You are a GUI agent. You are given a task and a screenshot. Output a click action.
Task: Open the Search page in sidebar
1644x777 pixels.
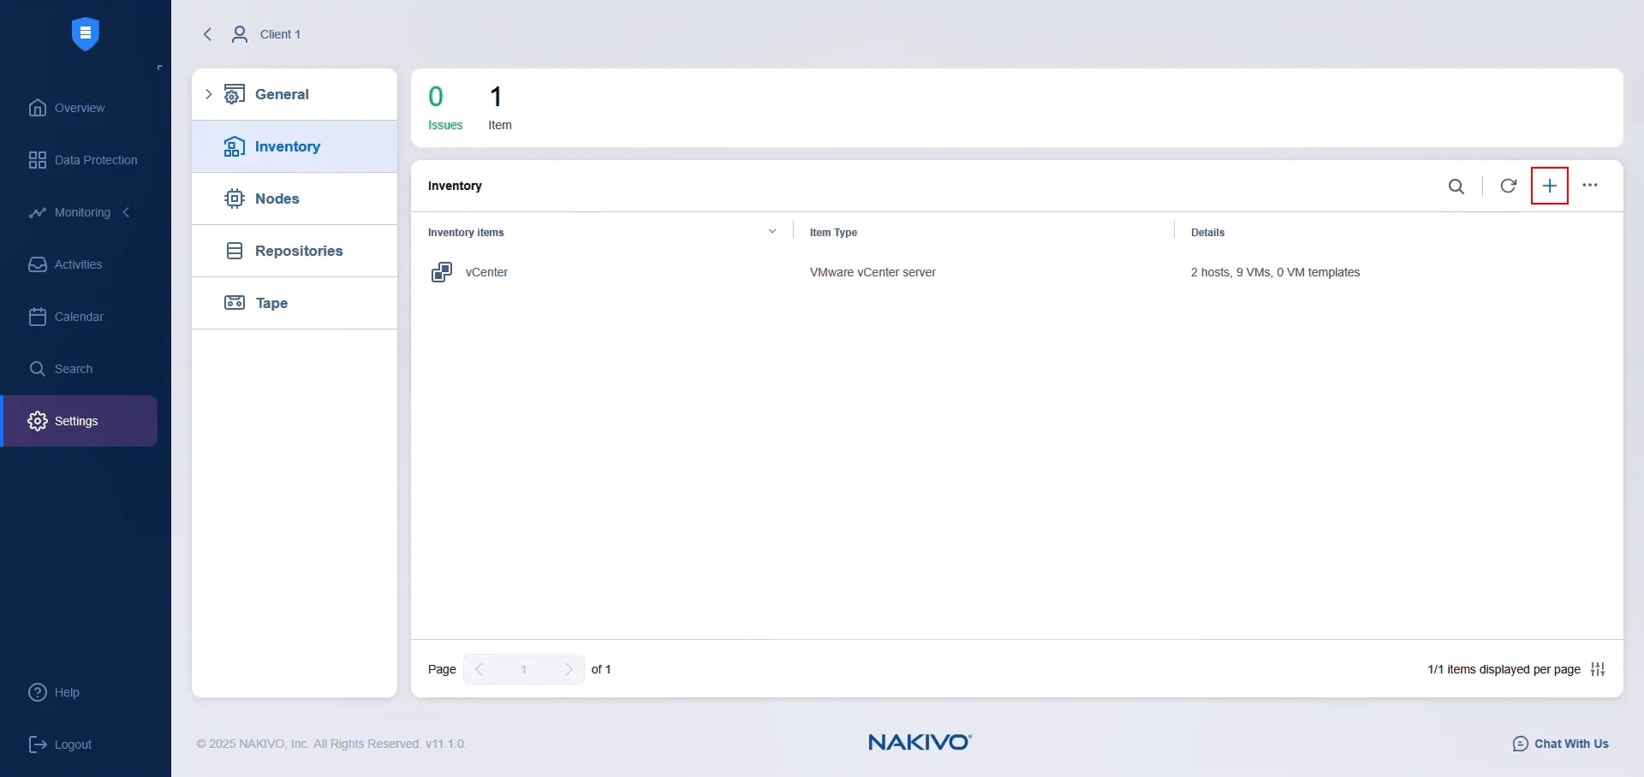point(61,369)
